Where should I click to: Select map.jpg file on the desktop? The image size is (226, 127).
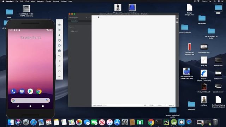coord(204,61)
